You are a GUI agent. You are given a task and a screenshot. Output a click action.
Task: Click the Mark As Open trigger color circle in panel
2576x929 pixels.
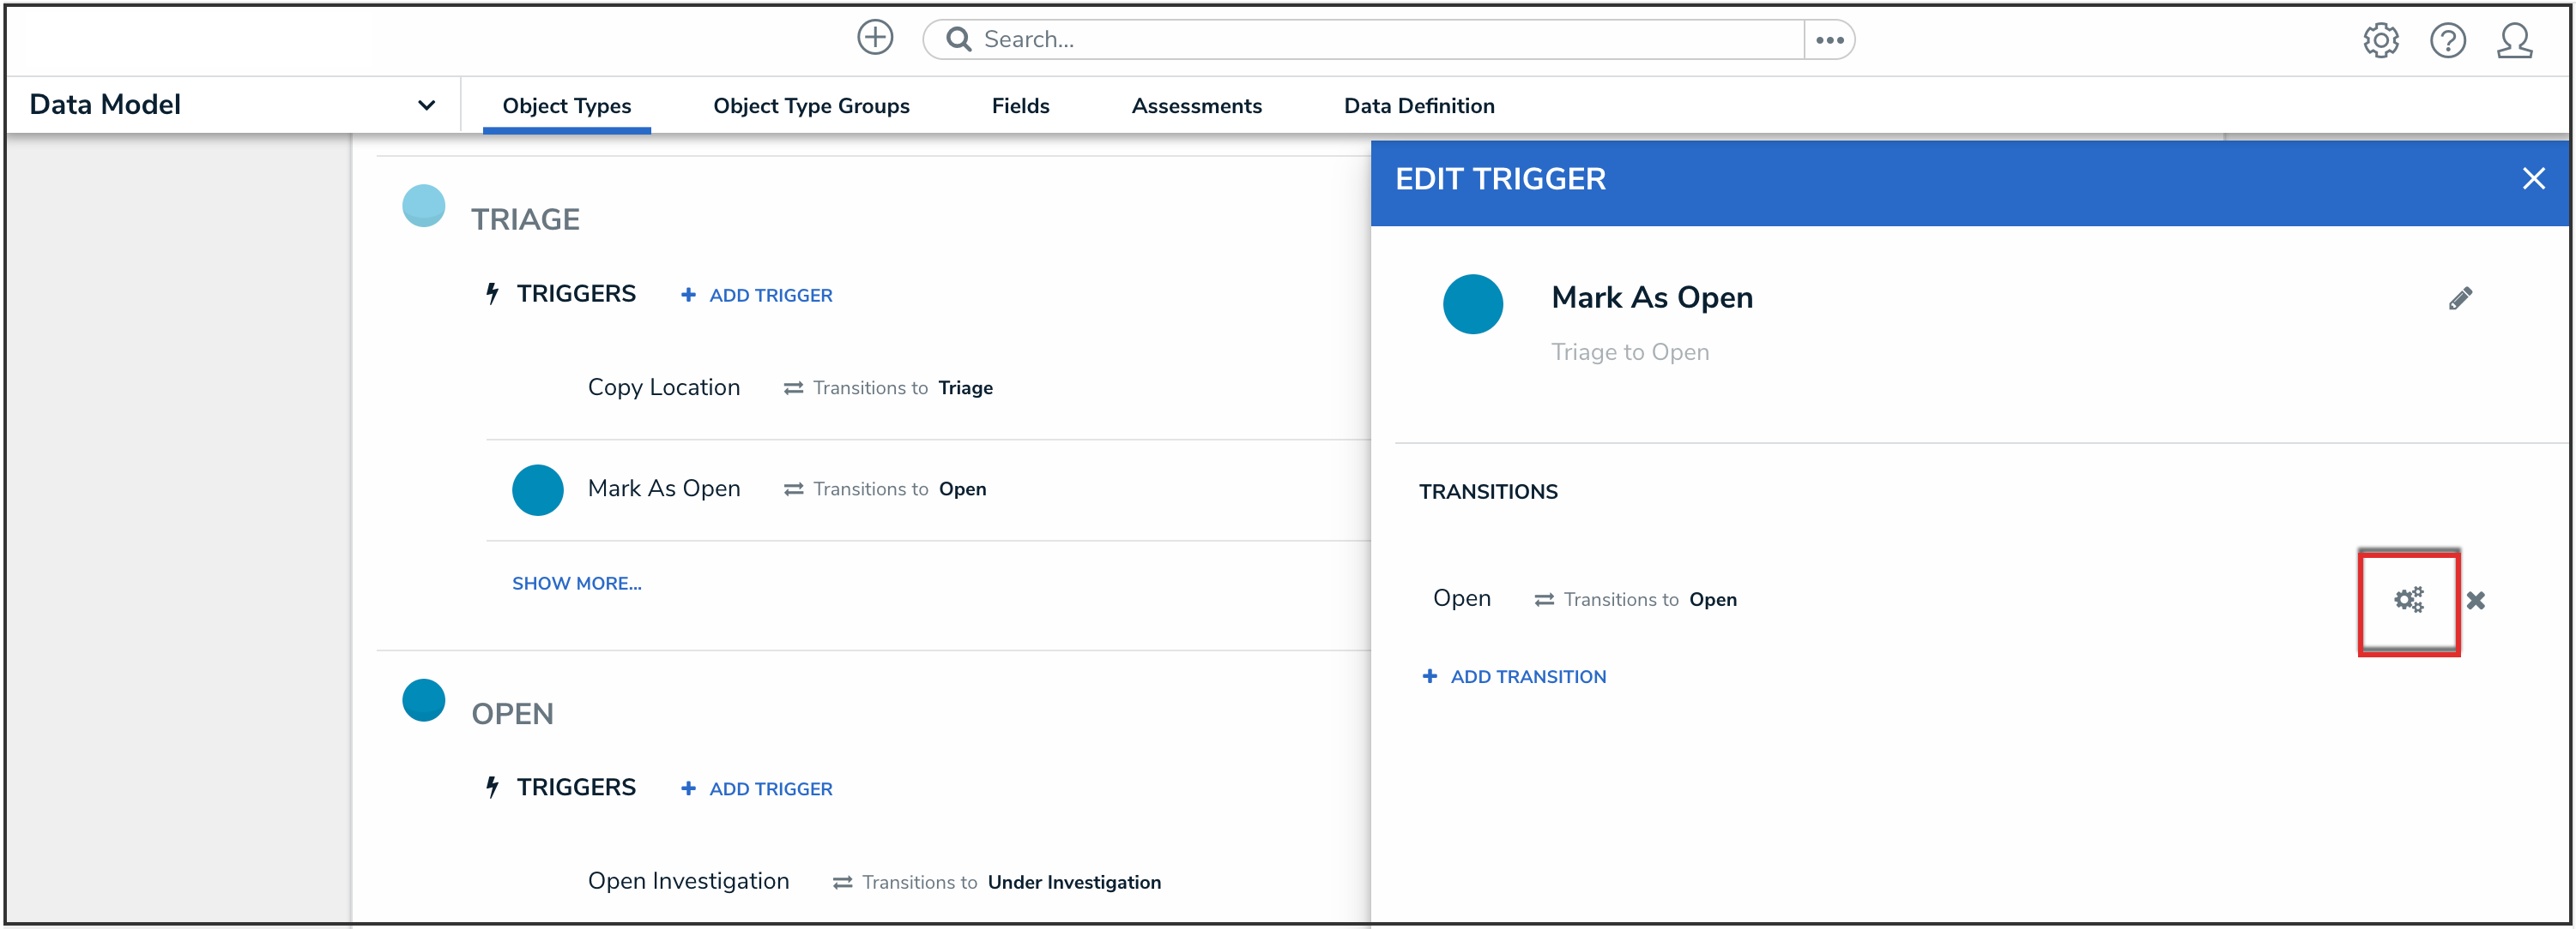[x=1472, y=305]
